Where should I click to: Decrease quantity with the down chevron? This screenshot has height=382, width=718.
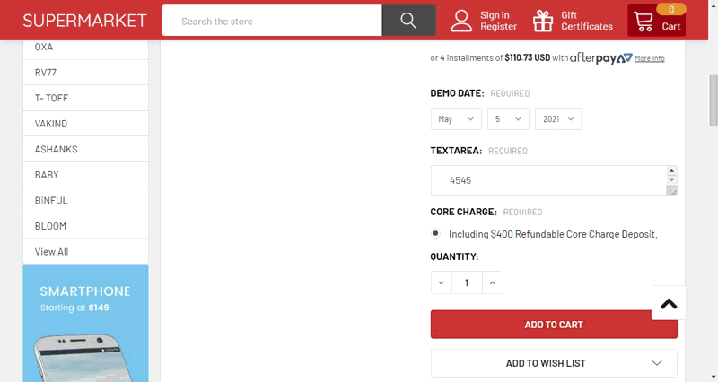tap(442, 283)
